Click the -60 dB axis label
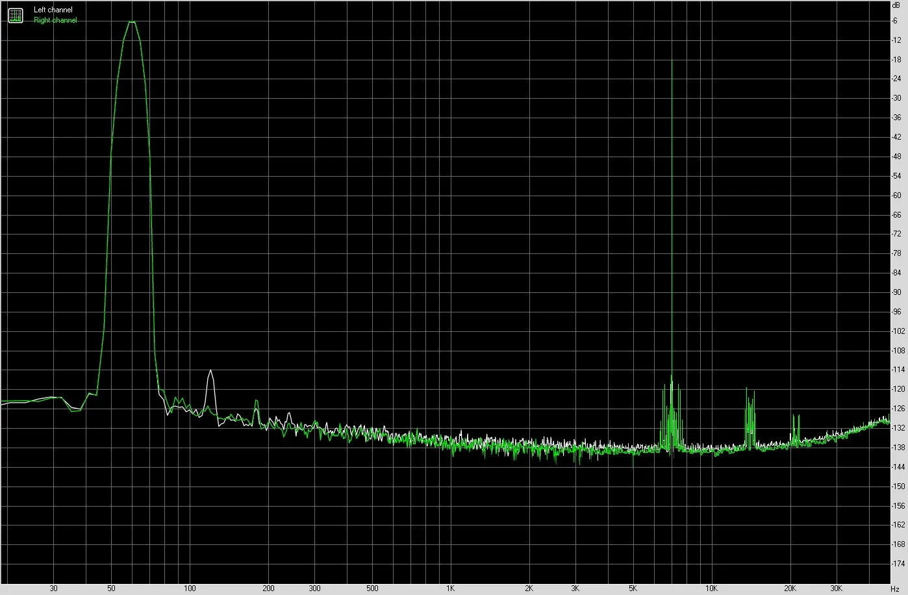The height and width of the screenshot is (595, 908). coord(897,196)
